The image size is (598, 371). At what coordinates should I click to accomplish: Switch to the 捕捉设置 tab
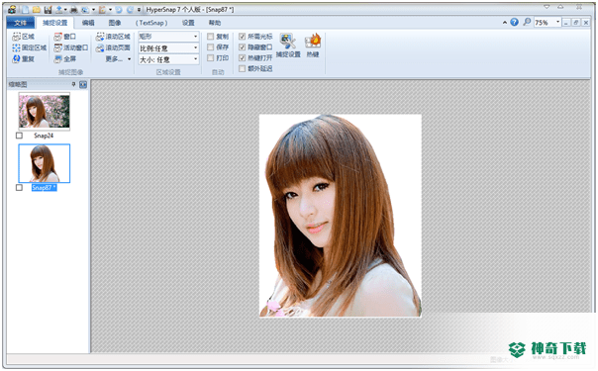(54, 23)
